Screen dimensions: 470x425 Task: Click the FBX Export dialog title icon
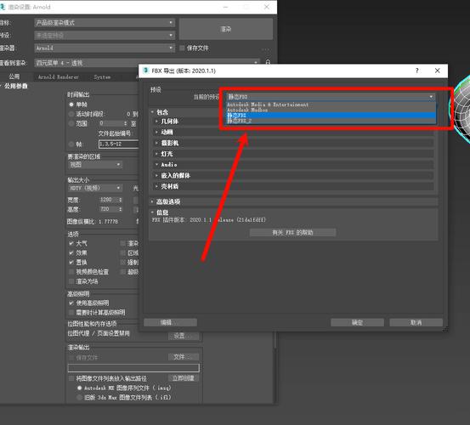[x=145, y=71]
